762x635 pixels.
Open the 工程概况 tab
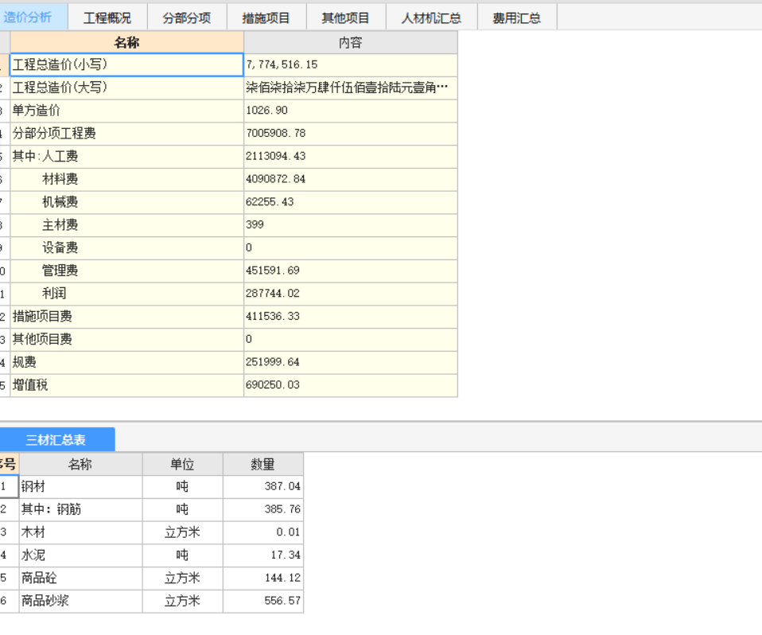(x=107, y=18)
